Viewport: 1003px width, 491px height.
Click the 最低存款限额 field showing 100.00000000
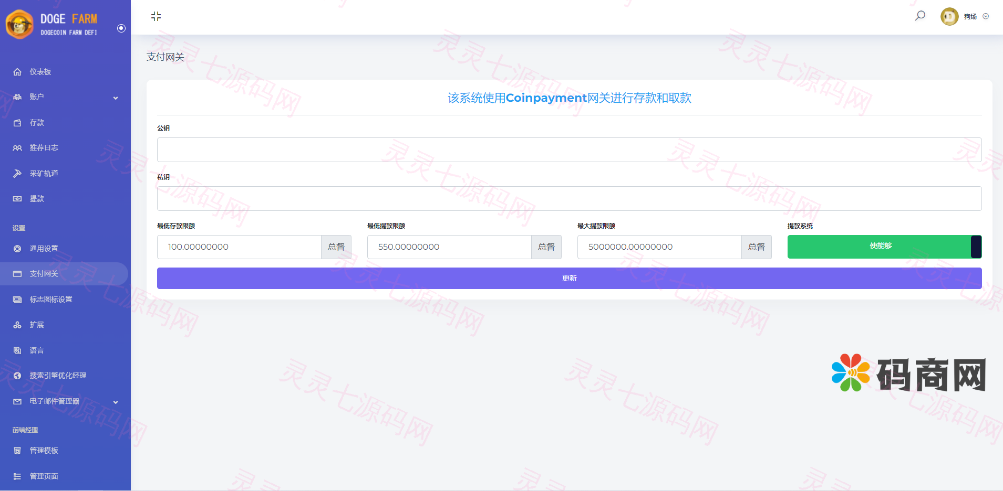pyautogui.click(x=239, y=247)
